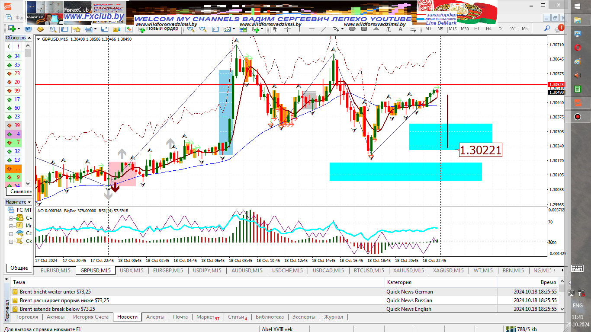
Task: Switch timeframe to M30
Action: pyautogui.click(x=465, y=29)
